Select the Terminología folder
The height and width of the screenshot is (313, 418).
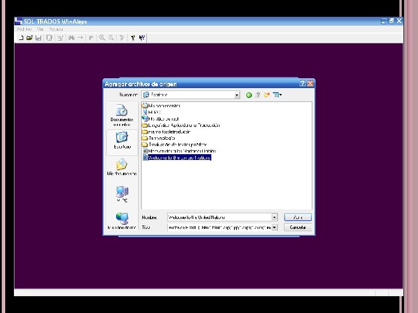(x=159, y=138)
